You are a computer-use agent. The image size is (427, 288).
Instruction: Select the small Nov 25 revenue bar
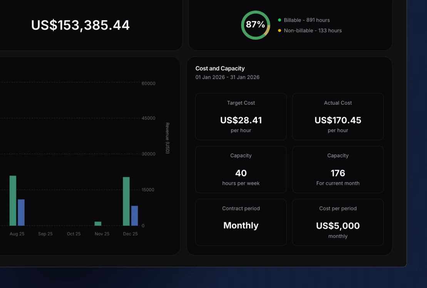click(97, 224)
